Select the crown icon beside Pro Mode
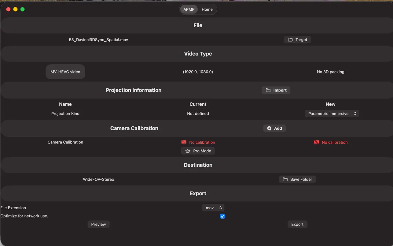393x246 pixels. pyautogui.click(x=187, y=151)
